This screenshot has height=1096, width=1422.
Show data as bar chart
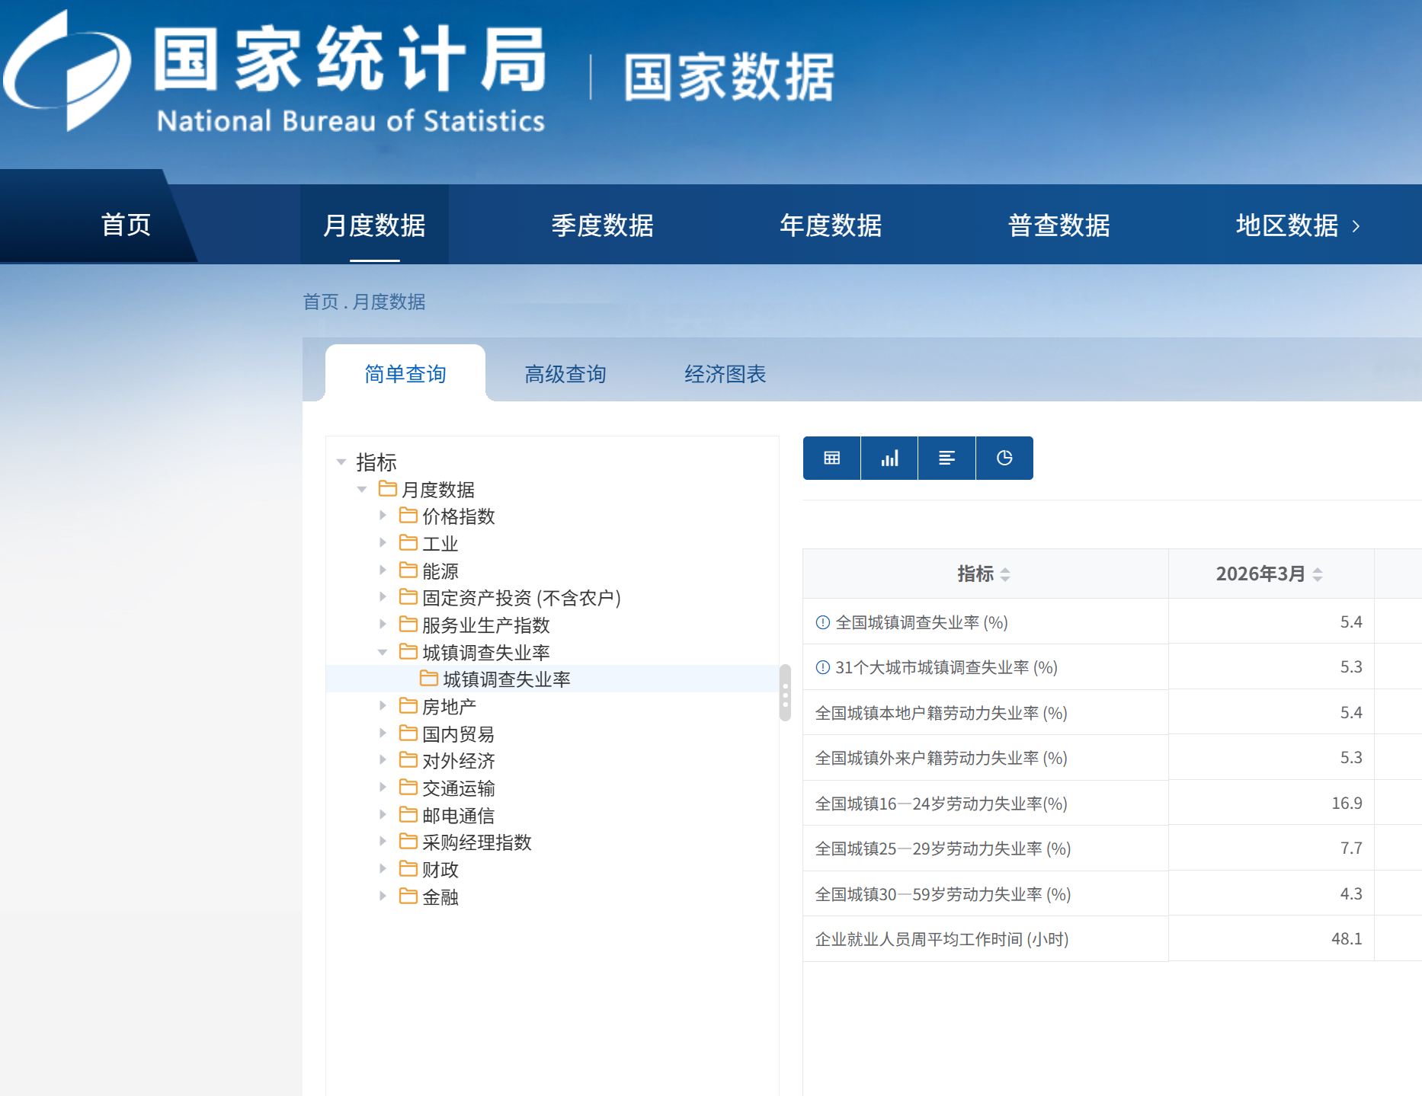[x=889, y=458]
